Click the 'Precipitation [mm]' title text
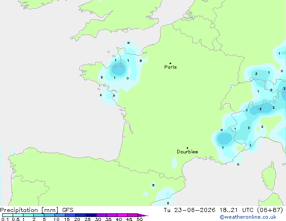 [29, 210]
